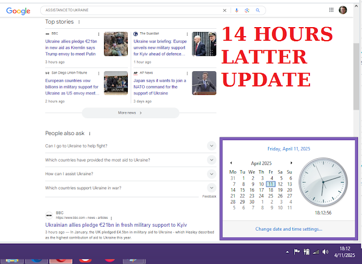This screenshot has height=264, width=362.
Task: Open People also ask three-dot options
Action: pyautogui.click(x=89, y=133)
